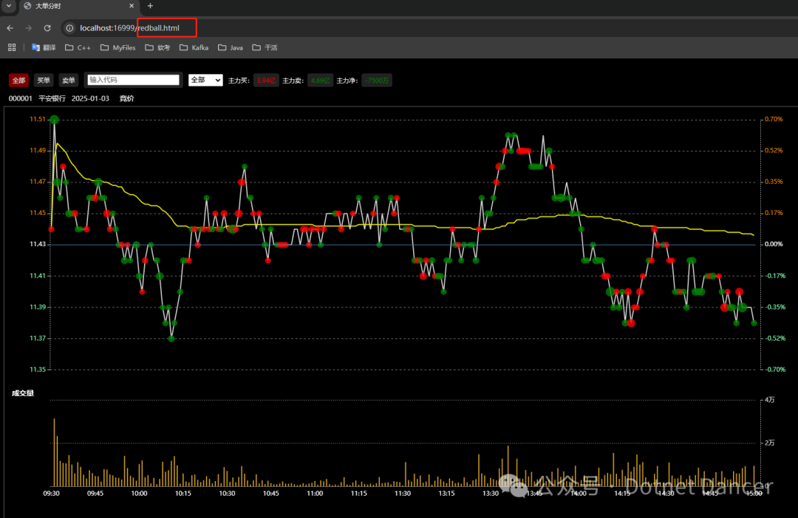Click the 11.45 price axis label
The height and width of the screenshot is (518, 798).
coord(38,214)
